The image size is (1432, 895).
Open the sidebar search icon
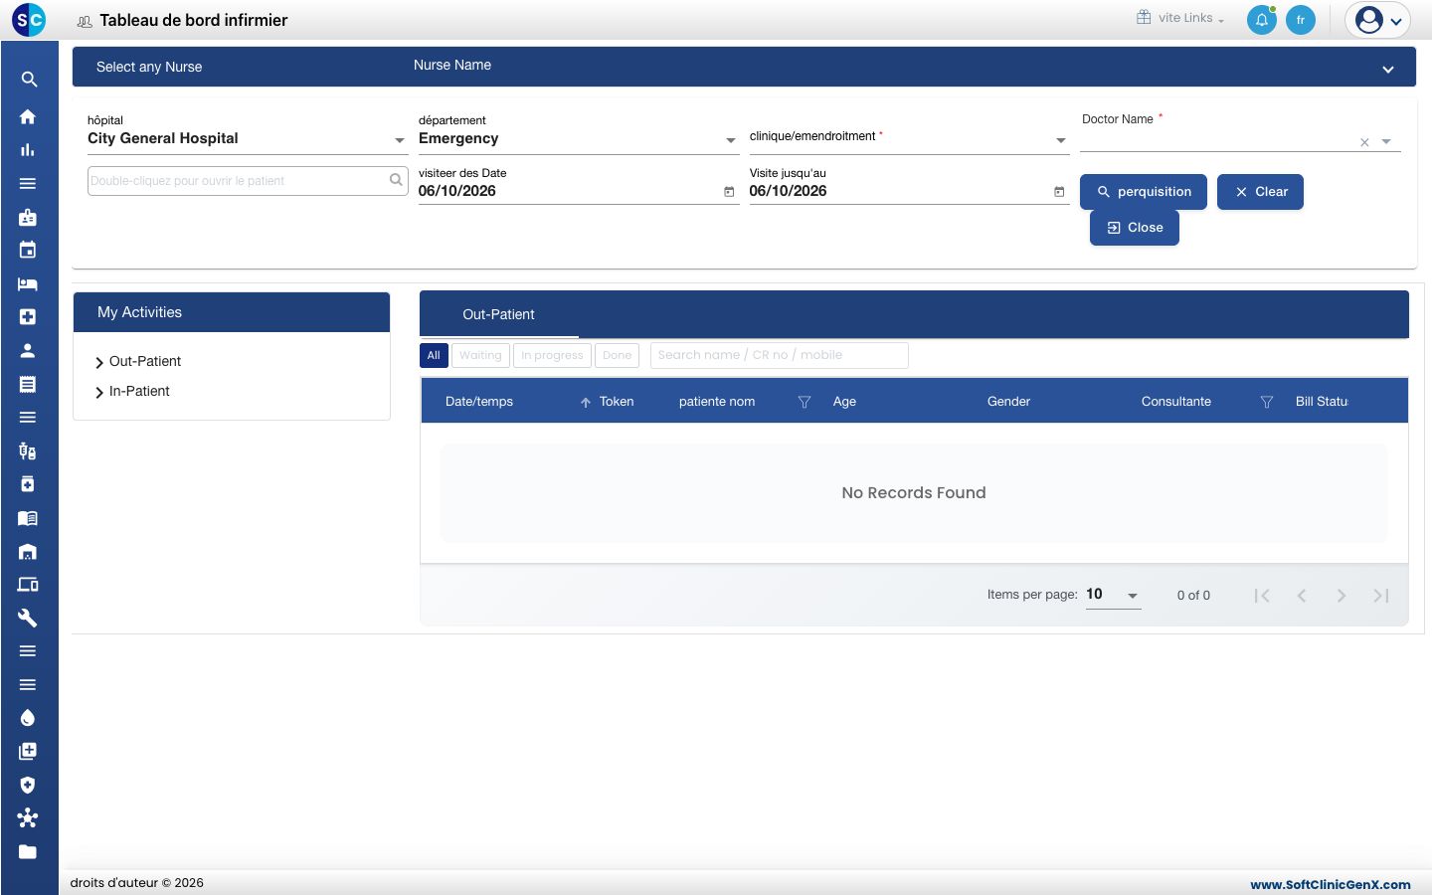[x=29, y=80]
